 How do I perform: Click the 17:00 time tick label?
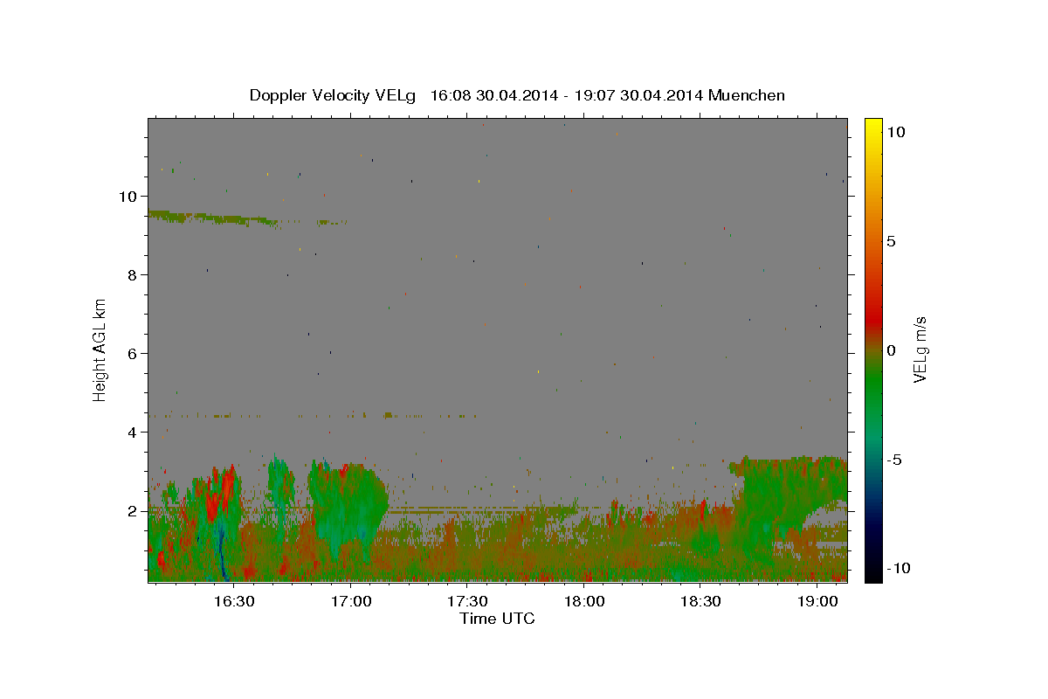pos(351,602)
